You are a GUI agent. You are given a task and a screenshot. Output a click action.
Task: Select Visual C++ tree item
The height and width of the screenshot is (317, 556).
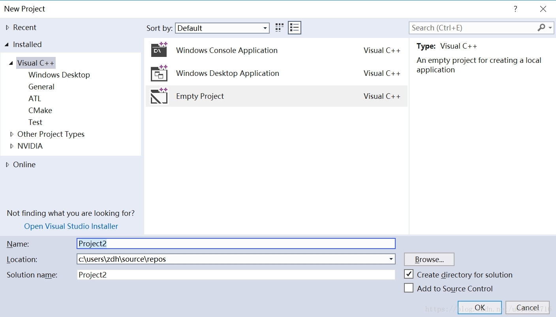36,63
